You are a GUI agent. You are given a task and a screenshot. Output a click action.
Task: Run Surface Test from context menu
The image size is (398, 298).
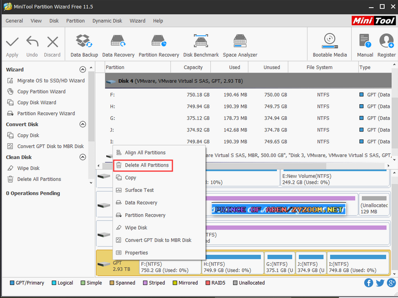(159, 190)
